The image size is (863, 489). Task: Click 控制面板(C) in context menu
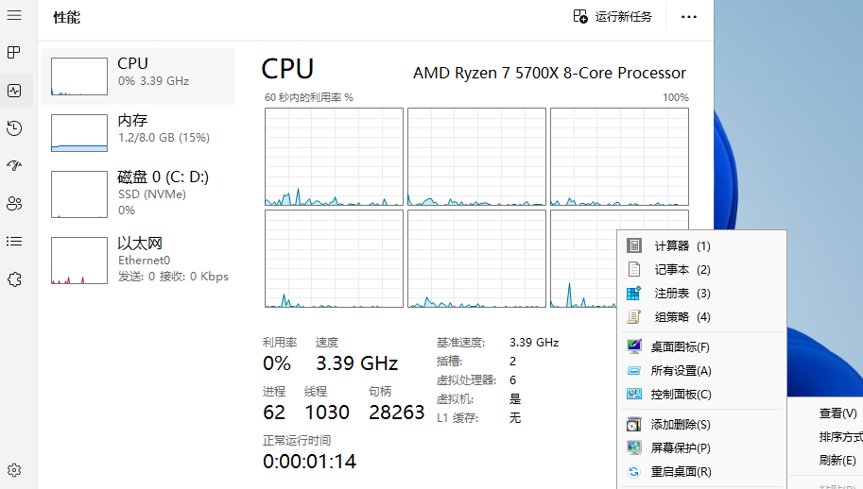pyautogui.click(x=680, y=395)
